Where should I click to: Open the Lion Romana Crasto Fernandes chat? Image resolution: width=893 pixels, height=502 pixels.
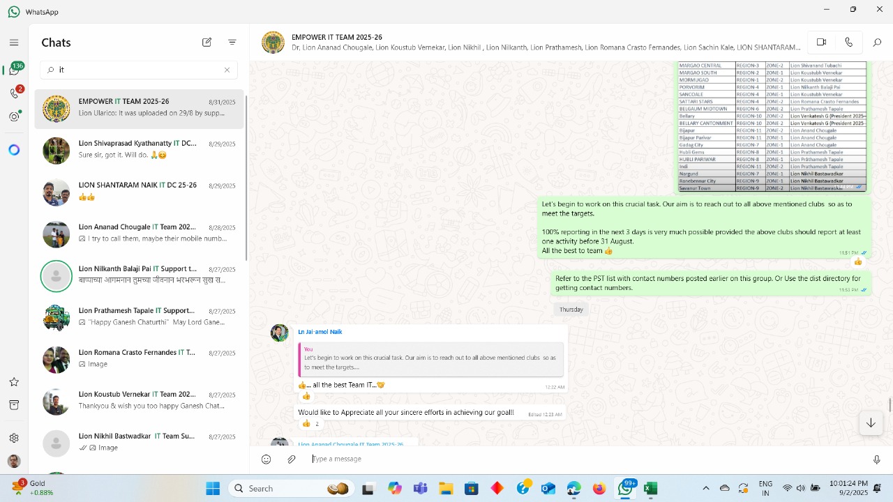tap(140, 358)
